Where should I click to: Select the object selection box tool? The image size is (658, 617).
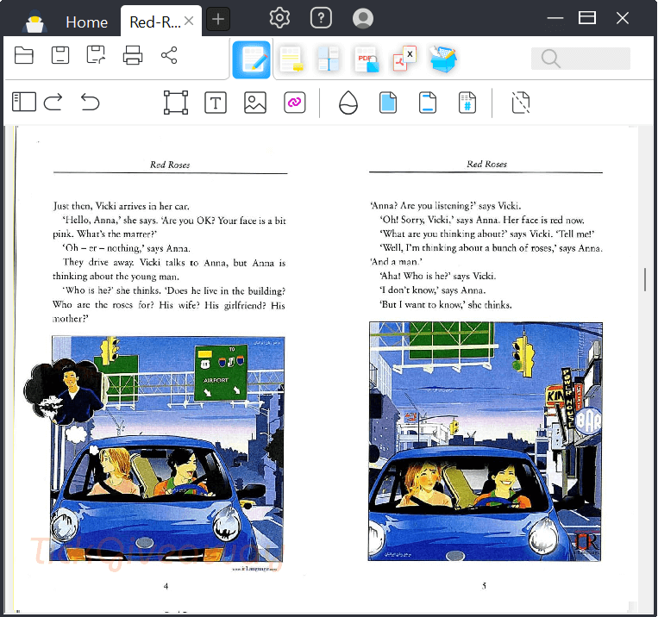(x=176, y=103)
